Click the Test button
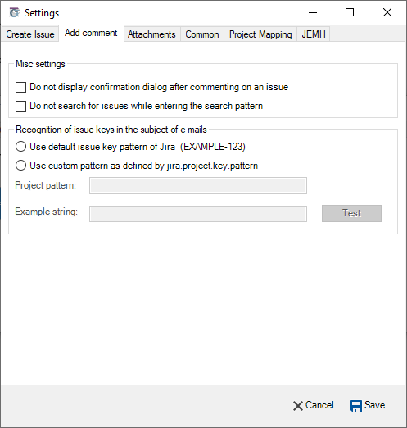 pyautogui.click(x=351, y=213)
